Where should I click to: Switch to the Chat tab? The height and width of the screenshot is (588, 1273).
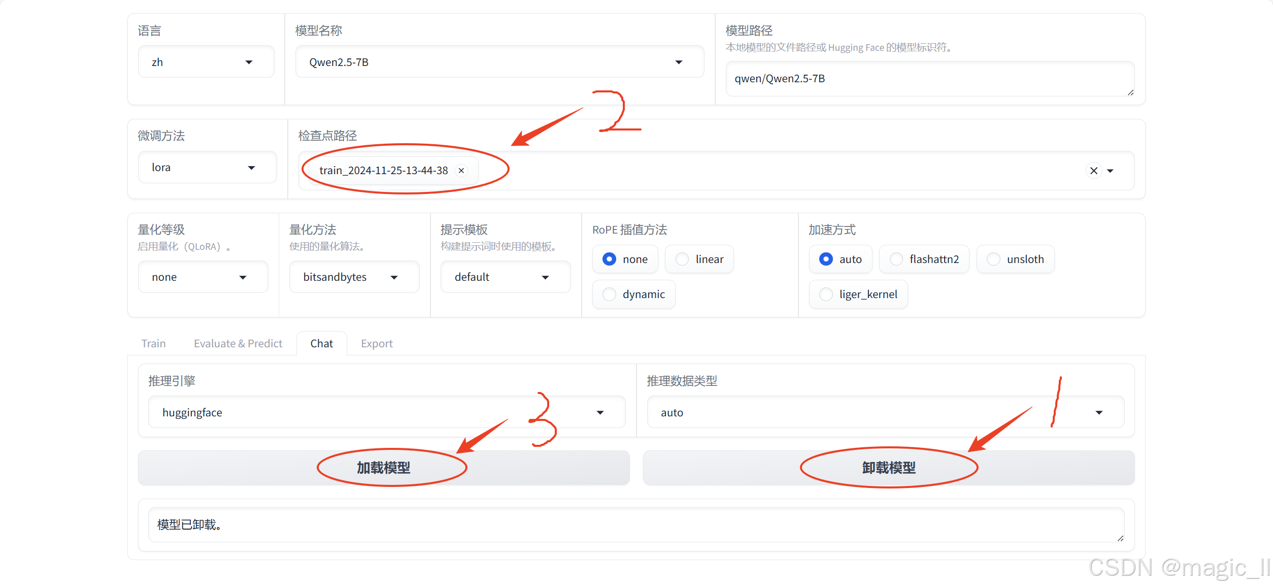pyautogui.click(x=322, y=343)
